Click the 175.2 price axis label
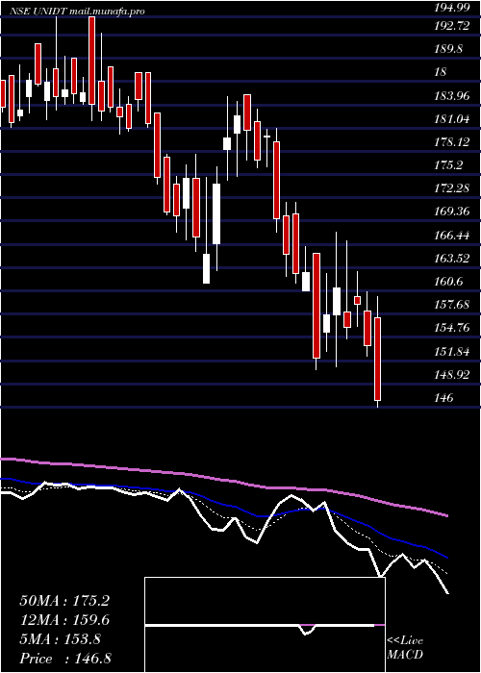 coord(449,164)
